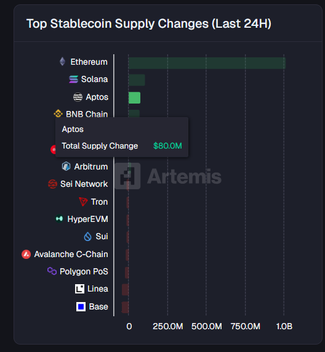The width and height of the screenshot is (325, 352).
Task: Click the BNB Chain yellow icon
Action: coord(58,113)
